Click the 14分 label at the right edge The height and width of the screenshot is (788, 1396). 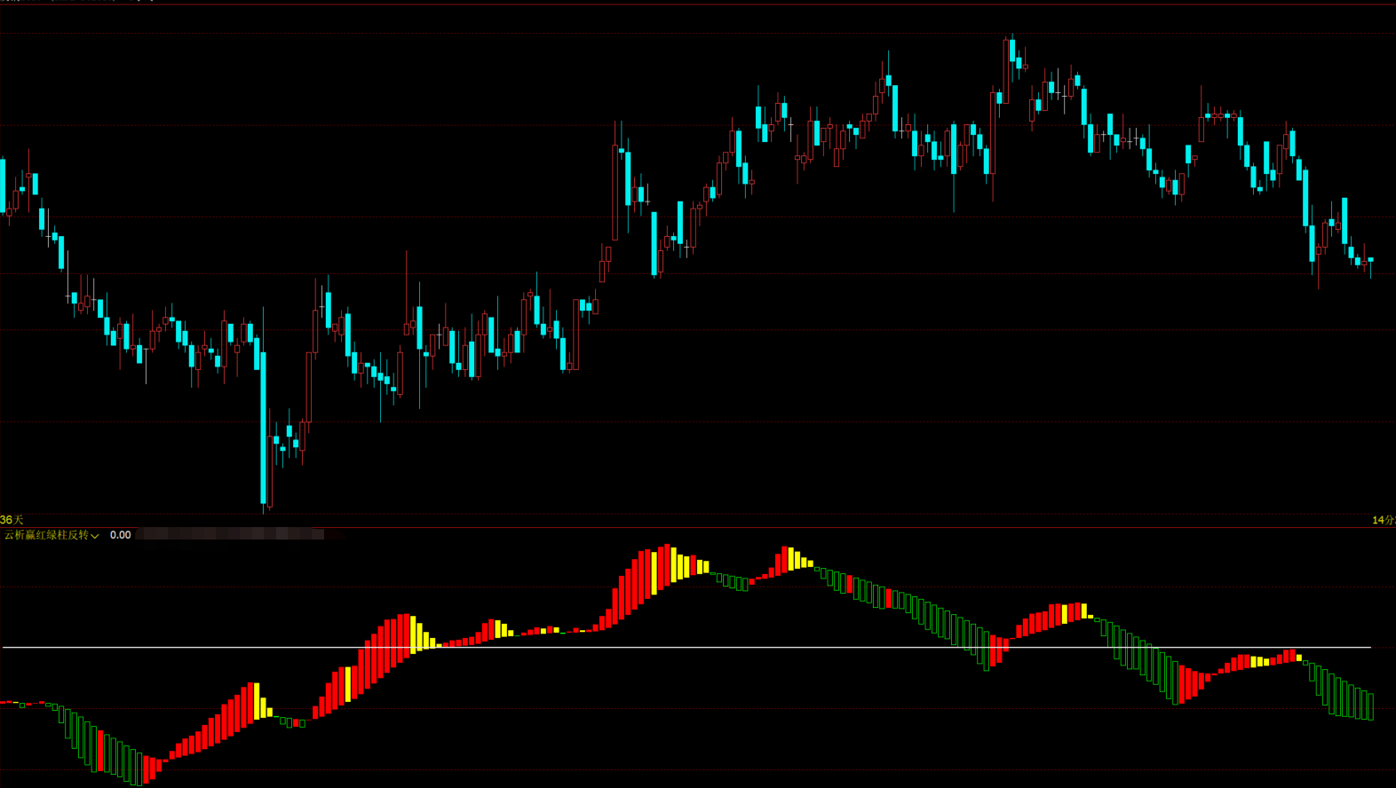coord(1383,520)
